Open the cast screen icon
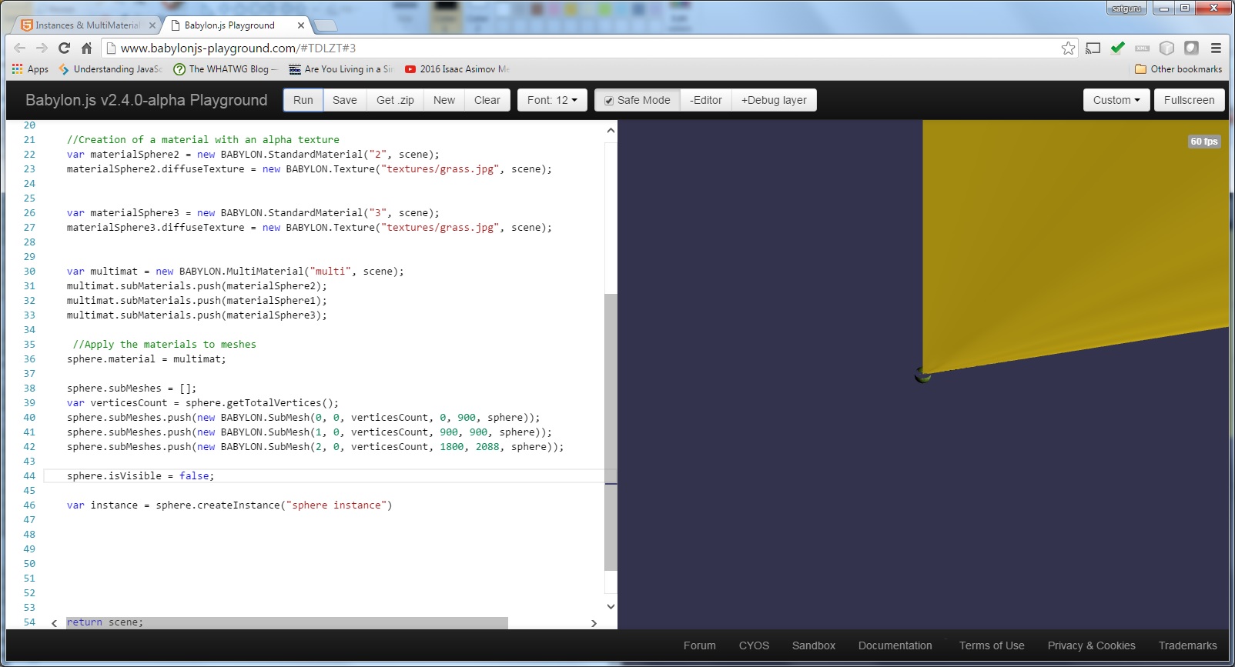 [1093, 48]
